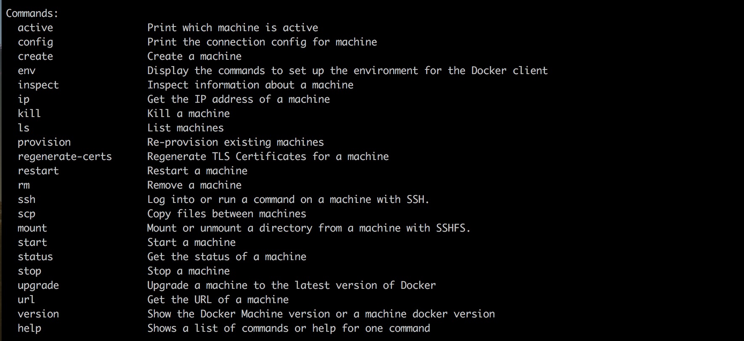
Task: Select the 'create' command word
Action: pyautogui.click(x=35, y=56)
